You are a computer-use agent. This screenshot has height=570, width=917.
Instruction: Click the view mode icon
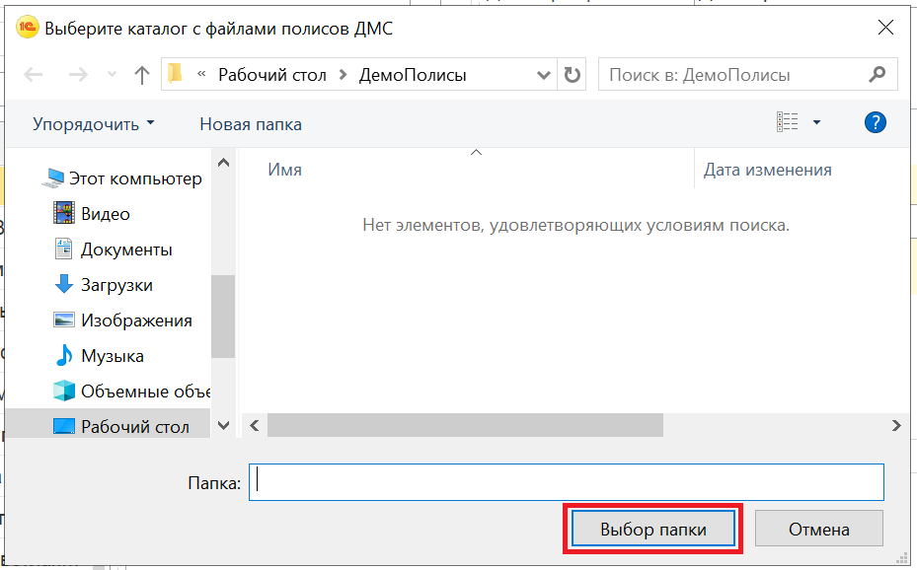point(787,123)
